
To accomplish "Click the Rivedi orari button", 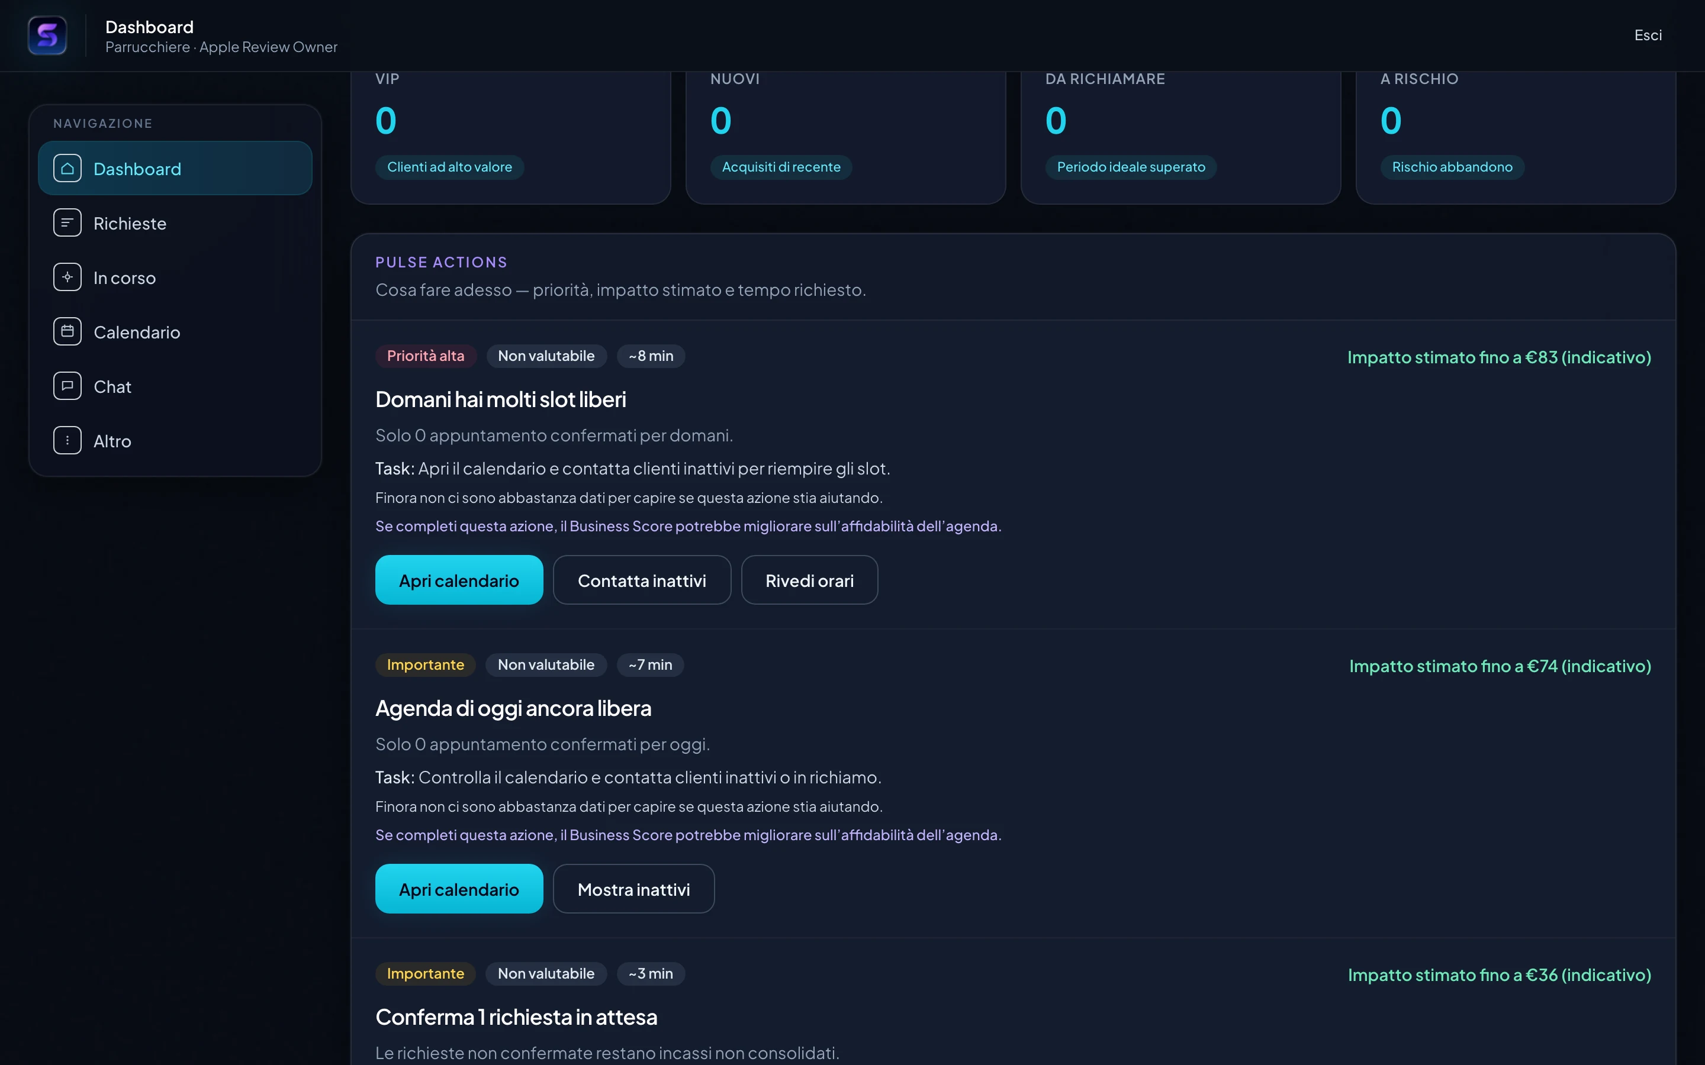I will pyautogui.click(x=809, y=580).
